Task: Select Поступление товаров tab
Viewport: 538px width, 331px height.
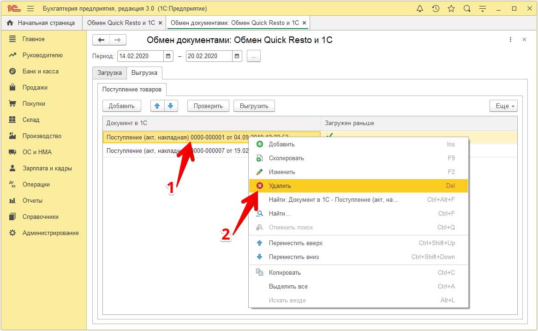Action: click(132, 89)
